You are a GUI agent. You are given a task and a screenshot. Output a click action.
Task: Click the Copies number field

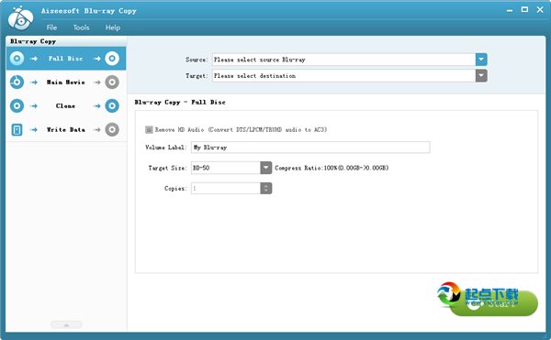[x=226, y=188]
